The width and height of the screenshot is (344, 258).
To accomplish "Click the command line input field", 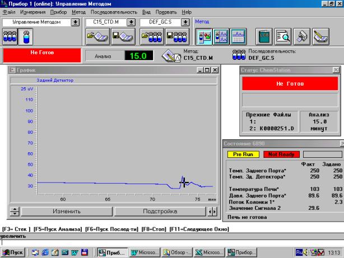I will pyautogui.click(x=172, y=242).
